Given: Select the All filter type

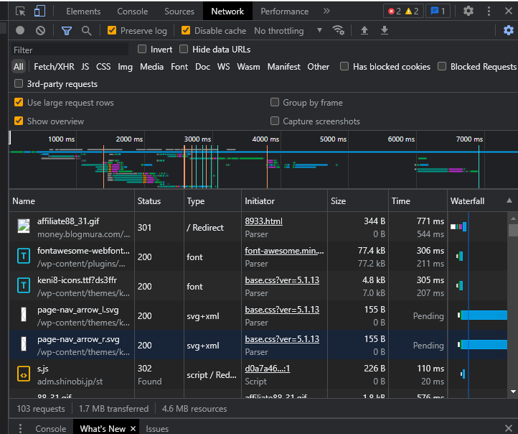Looking at the screenshot, I should pyautogui.click(x=19, y=67).
